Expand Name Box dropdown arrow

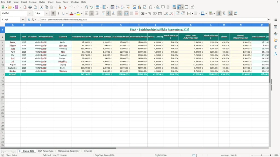click(23, 20)
